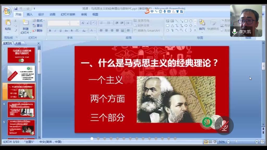Click the Office button logo
This screenshot has width=267, height=150.
[7, 11]
